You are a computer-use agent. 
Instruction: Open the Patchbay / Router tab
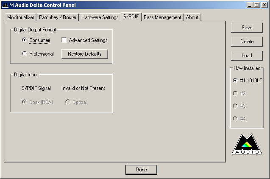pyautogui.click(x=58, y=17)
